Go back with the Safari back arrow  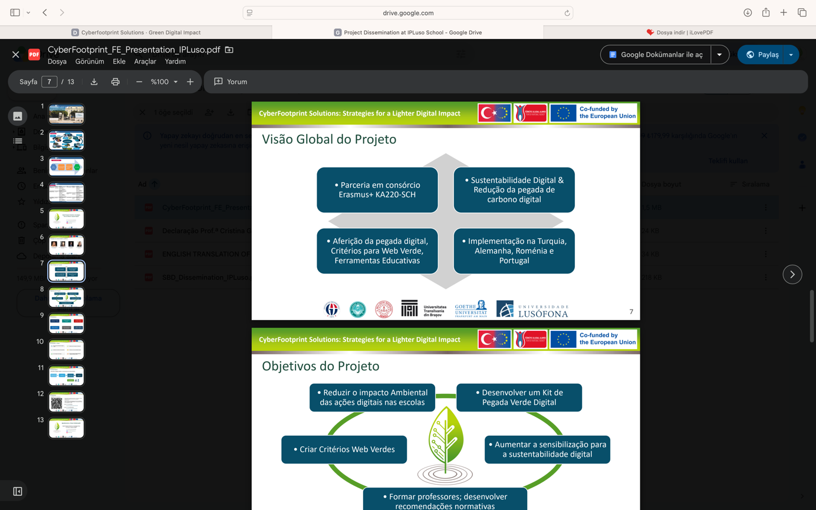tap(45, 12)
